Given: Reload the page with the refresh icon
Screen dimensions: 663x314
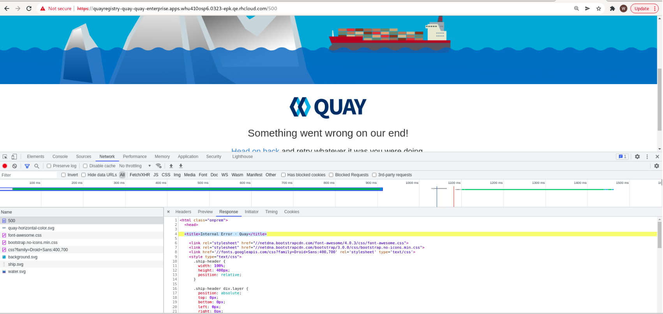Looking at the screenshot, I should point(29,9).
